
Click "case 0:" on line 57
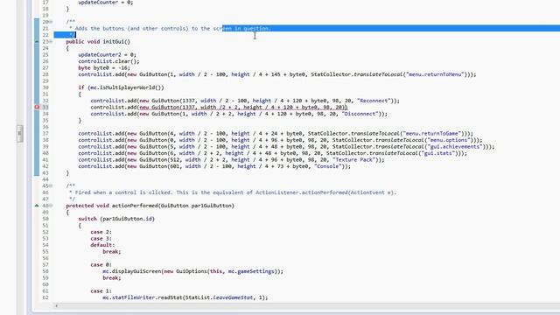101,264
